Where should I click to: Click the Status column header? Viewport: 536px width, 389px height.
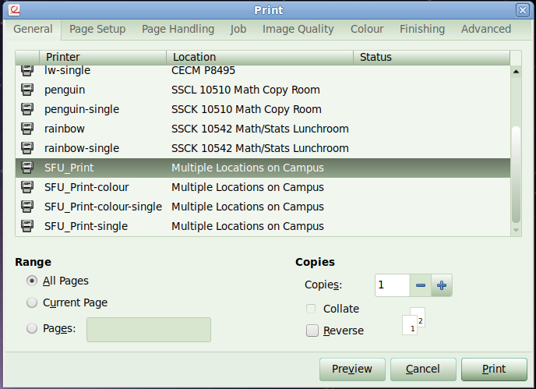pos(431,57)
